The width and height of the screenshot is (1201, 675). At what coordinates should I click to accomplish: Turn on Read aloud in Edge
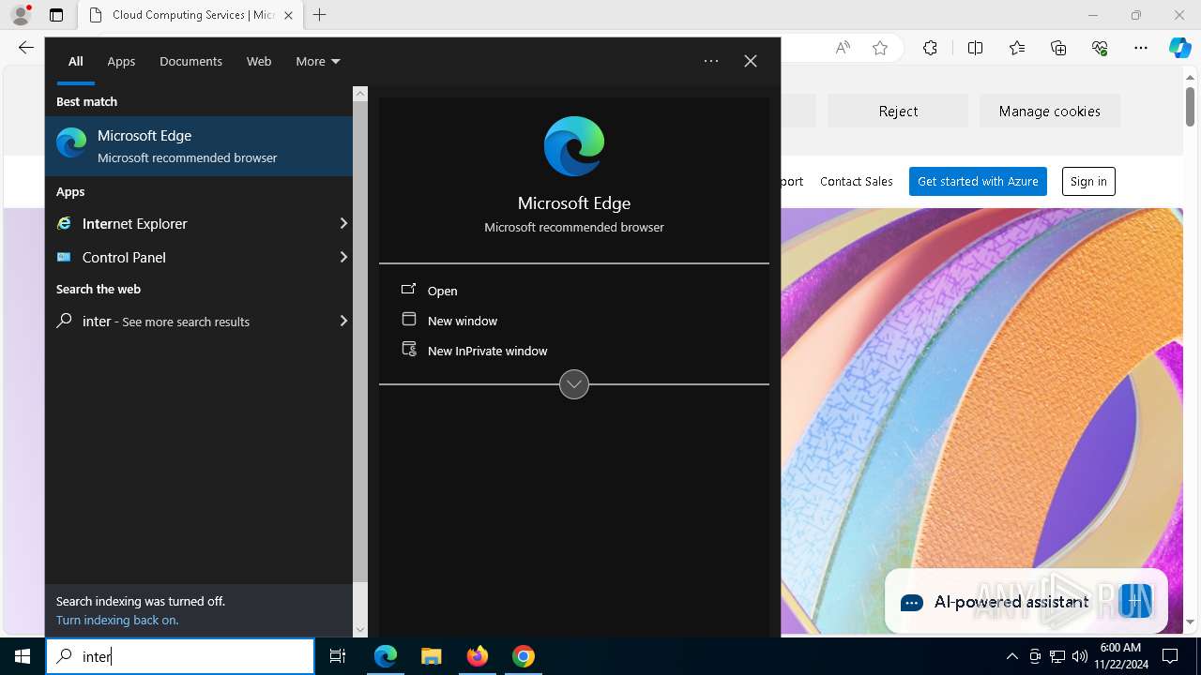click(843, 48)
